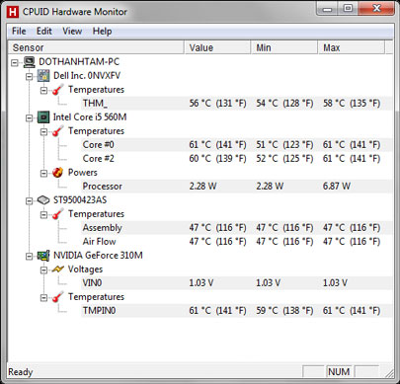
Task: Maximize the CPUID Hardware Monitor window
Action: pos(348,9)
